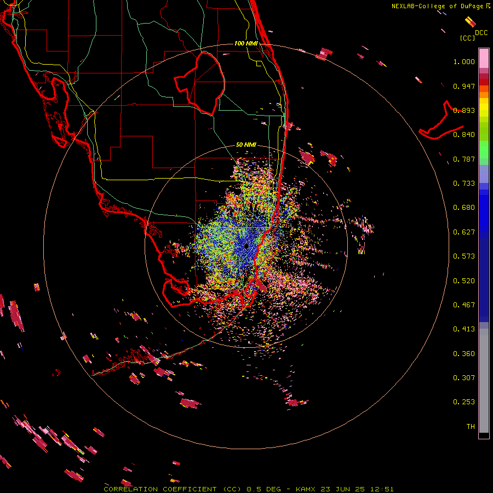Click the 0.520 scale value
This screenshot has height=493, width=493.
tap(464, 281)
